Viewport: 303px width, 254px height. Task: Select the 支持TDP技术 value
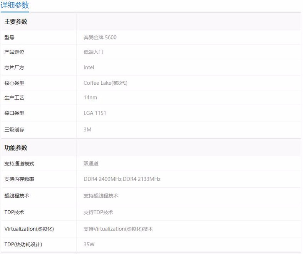pos(98,213)
